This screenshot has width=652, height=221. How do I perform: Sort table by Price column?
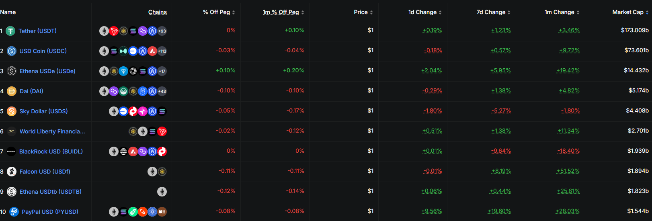[363, 12]
